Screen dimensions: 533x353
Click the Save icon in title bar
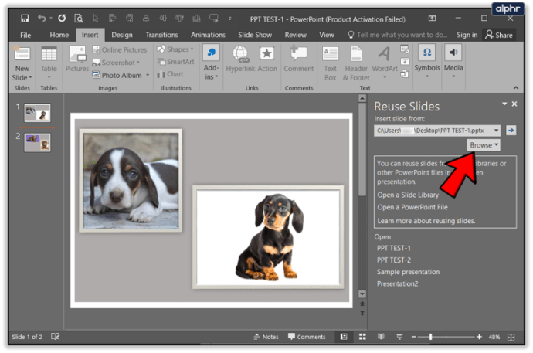click(x=25, y=18)
